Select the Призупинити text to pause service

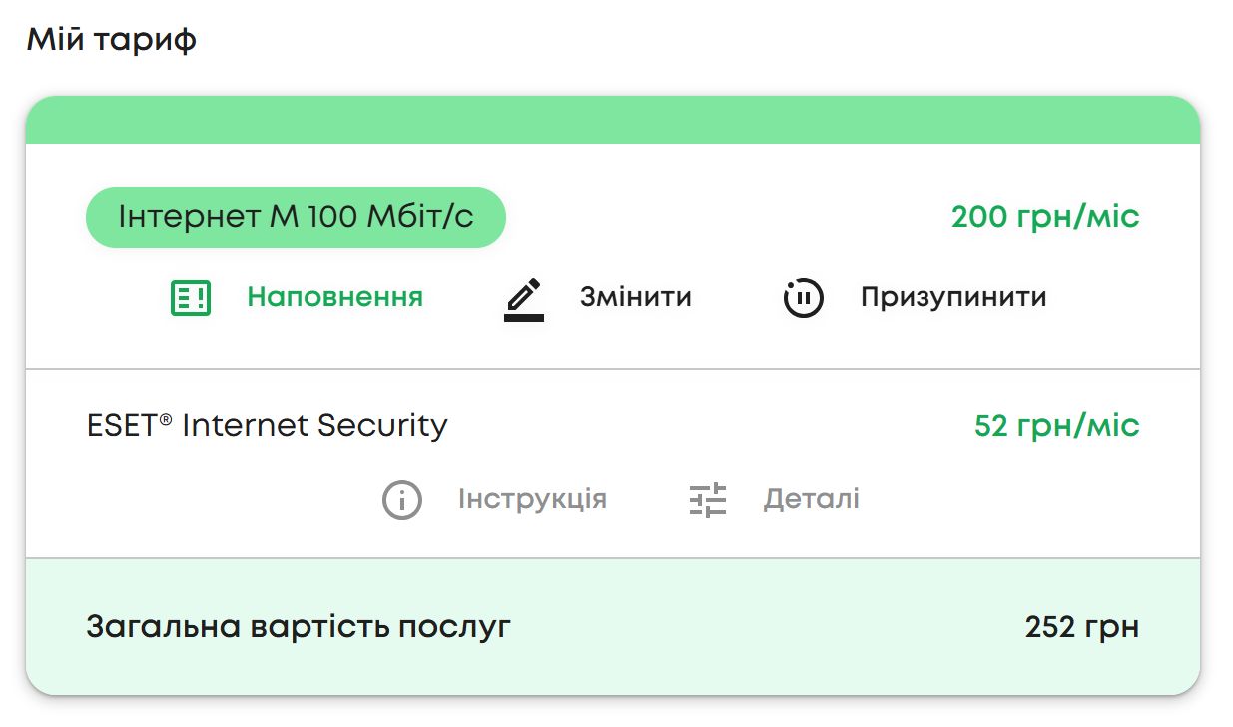pos(952,297)
